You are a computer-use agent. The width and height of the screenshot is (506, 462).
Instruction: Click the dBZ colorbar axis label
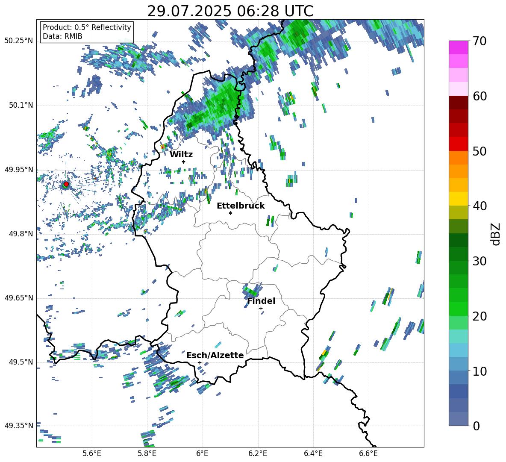pos(496,234)
